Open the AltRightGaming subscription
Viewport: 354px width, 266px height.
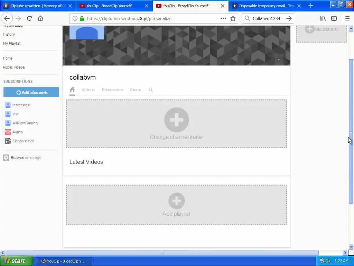pos(25,123)
